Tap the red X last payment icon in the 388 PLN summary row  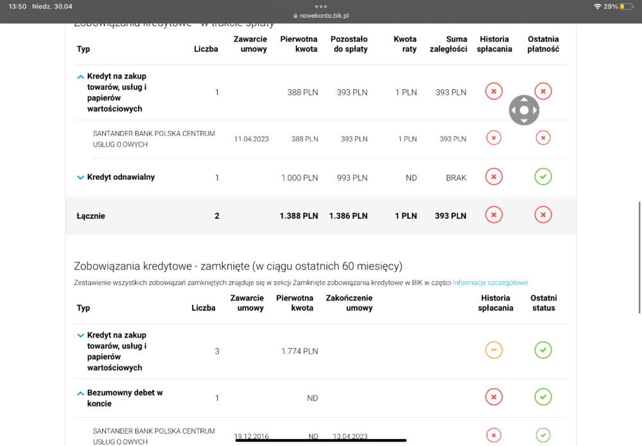pyautogui.click(x=543, y=91)
